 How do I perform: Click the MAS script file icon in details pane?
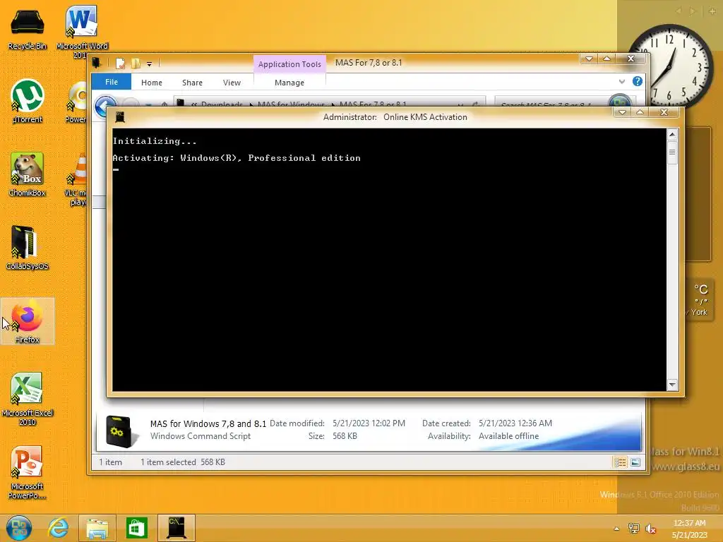click(119, 431)
